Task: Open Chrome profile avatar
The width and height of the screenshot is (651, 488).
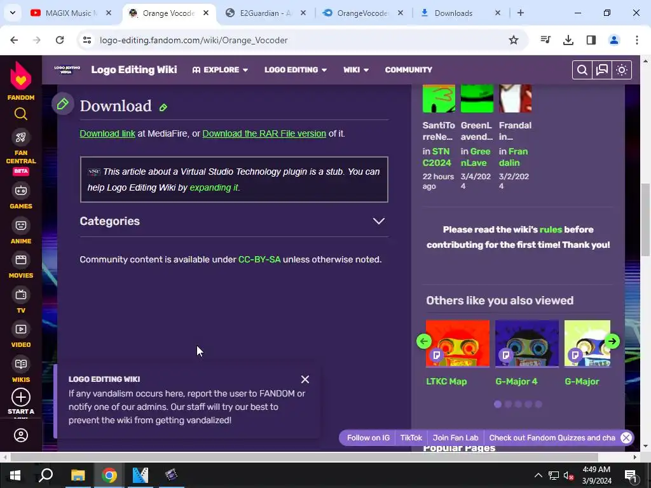Action: [x=614, y=40]
